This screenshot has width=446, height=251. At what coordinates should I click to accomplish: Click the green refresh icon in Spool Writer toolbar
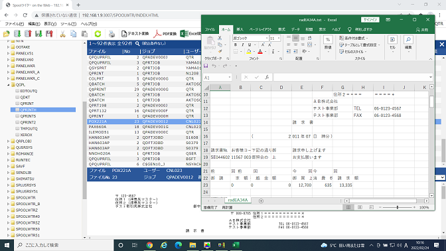(98, 34)
